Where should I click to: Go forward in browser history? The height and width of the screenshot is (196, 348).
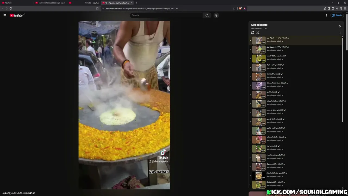click(x=7, y=8)
